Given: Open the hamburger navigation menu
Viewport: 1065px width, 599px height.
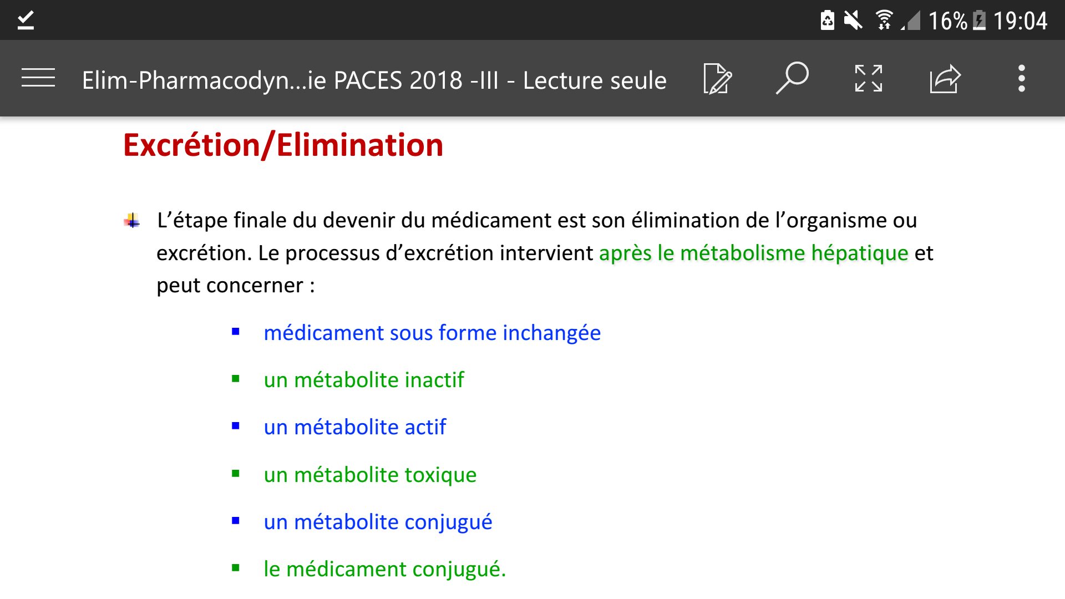Looking at the screenshot, I should [38, 78].
